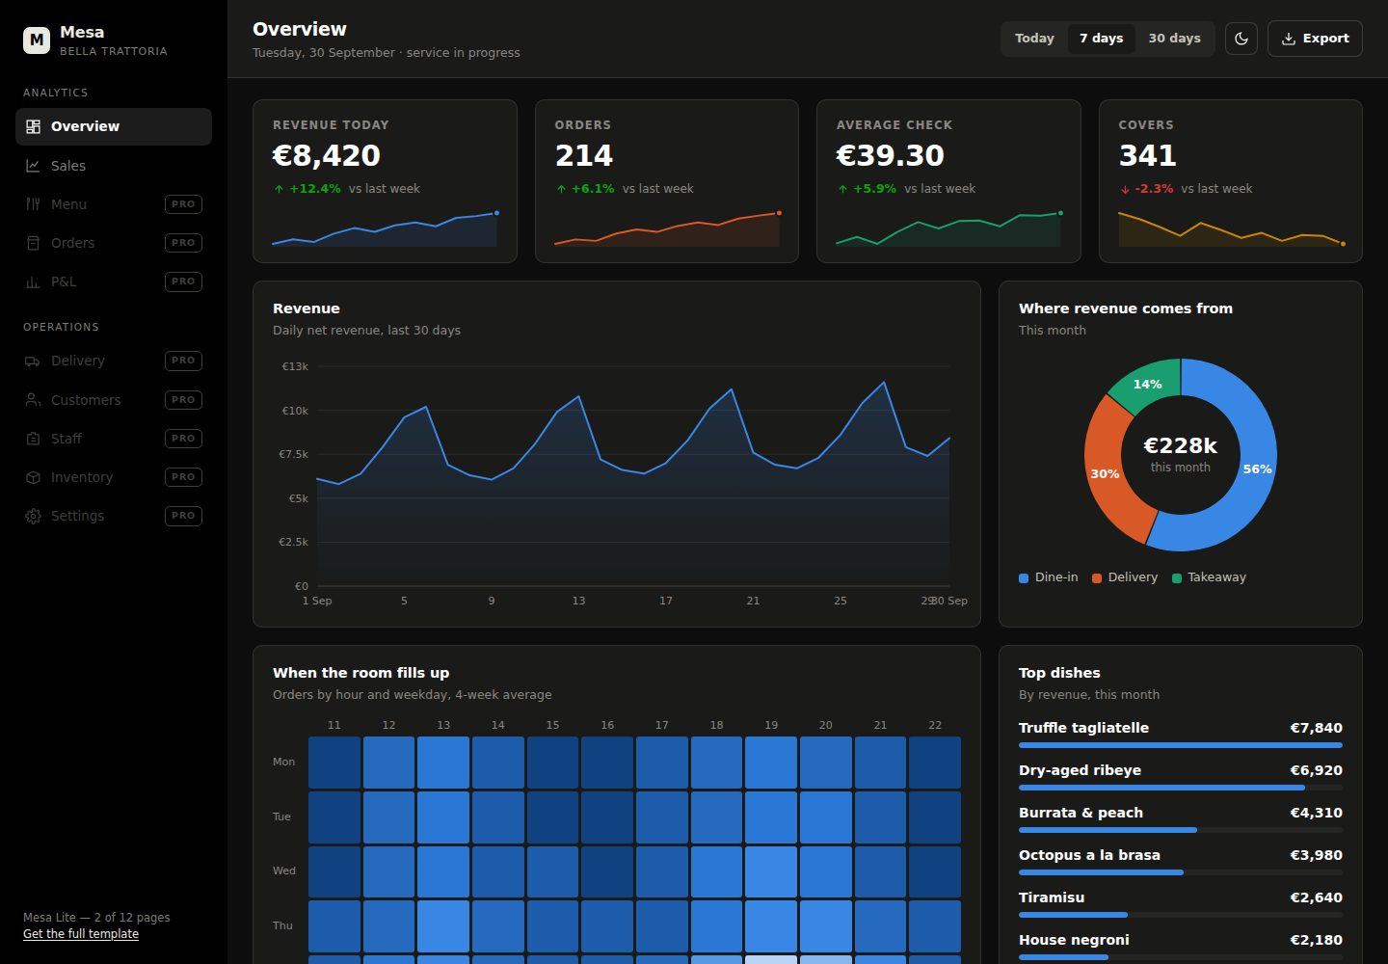Click the Settings gear icon
This screenshot has height=964, width=1388.
point(33,516)
